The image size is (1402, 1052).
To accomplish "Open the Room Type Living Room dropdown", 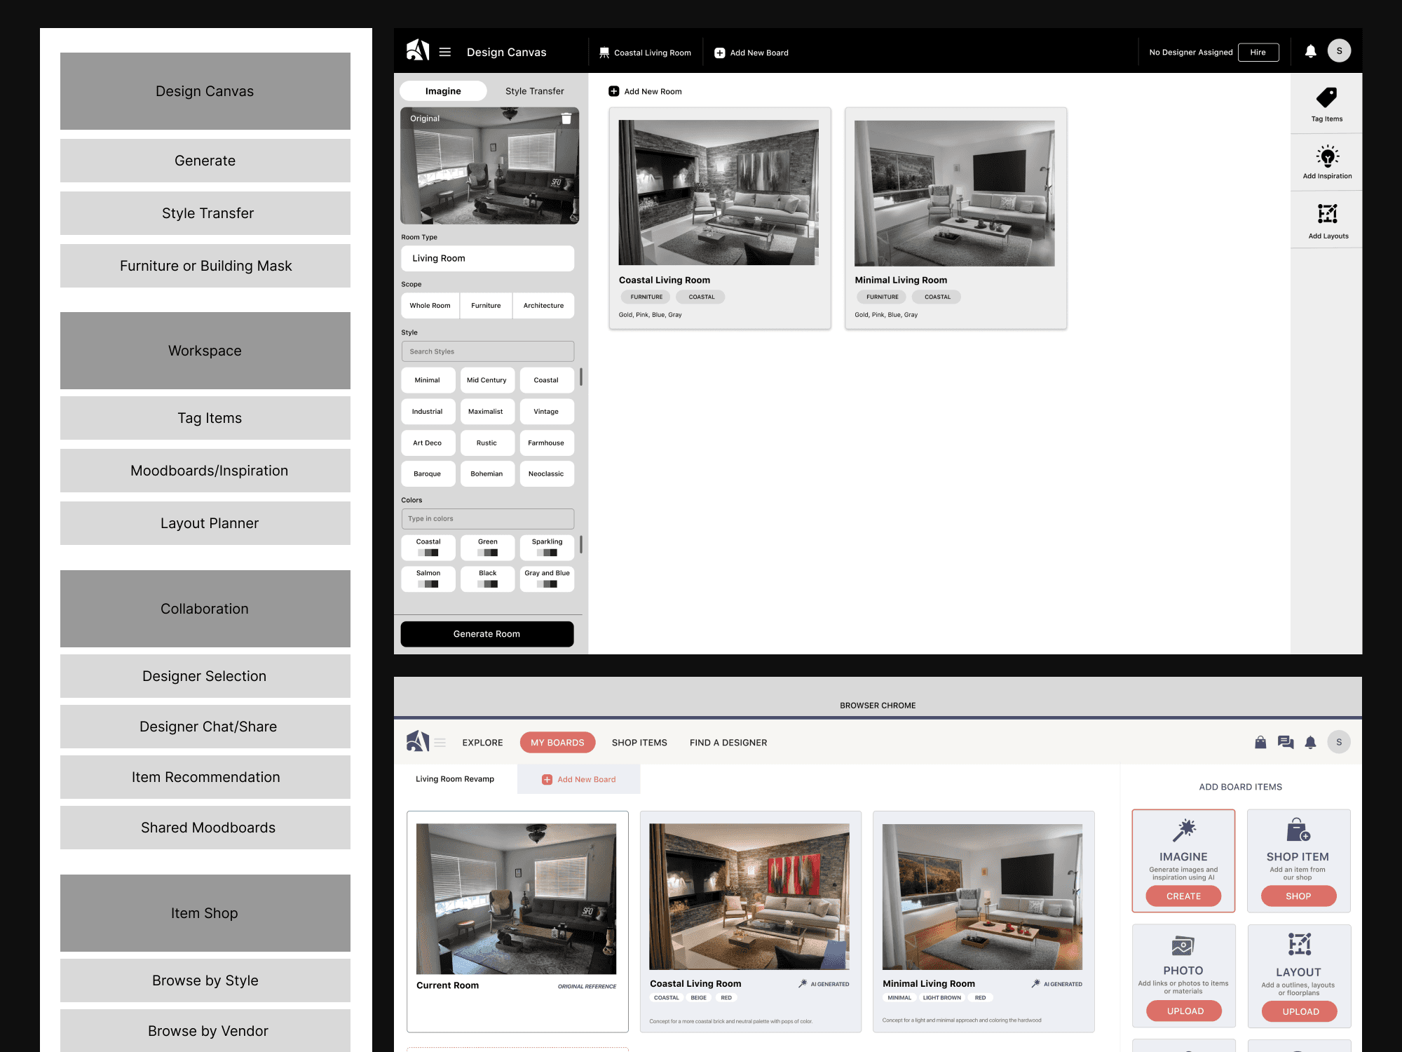I will click(x=487, y=258).
